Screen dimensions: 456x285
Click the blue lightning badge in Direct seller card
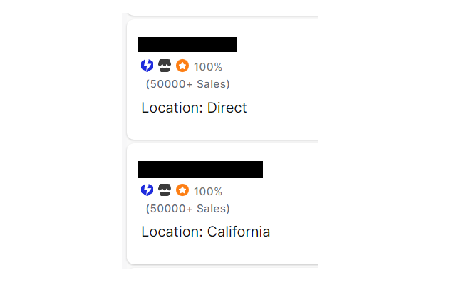click(147, 66)
